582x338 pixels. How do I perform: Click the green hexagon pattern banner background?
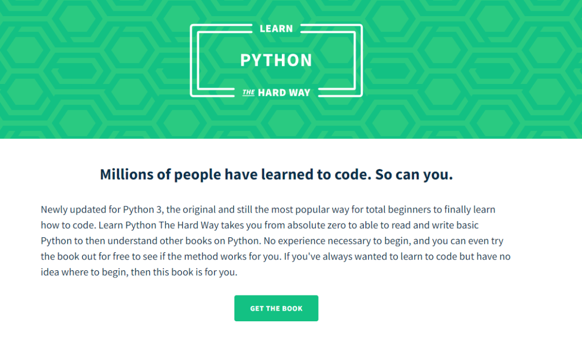pyautogui.click(x=93, y=71)
